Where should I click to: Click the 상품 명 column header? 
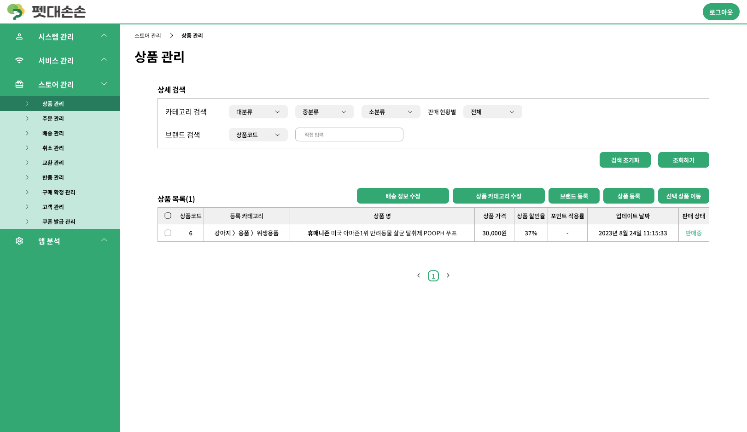[382, 216]
